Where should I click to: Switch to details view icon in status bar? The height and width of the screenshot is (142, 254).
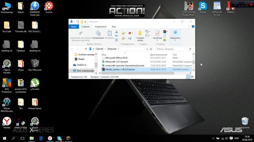[x=188, y=77]
